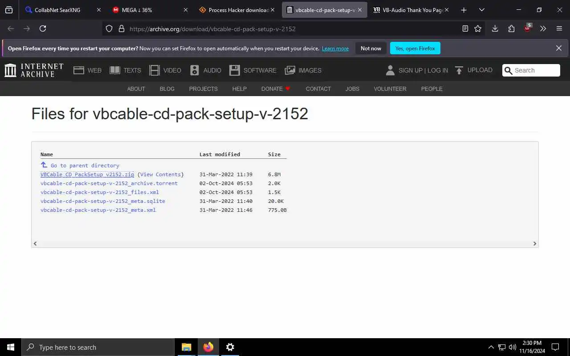This screenshot has height=356, width=570.
Task: Reload the current page
Action: tap(43, 28)
